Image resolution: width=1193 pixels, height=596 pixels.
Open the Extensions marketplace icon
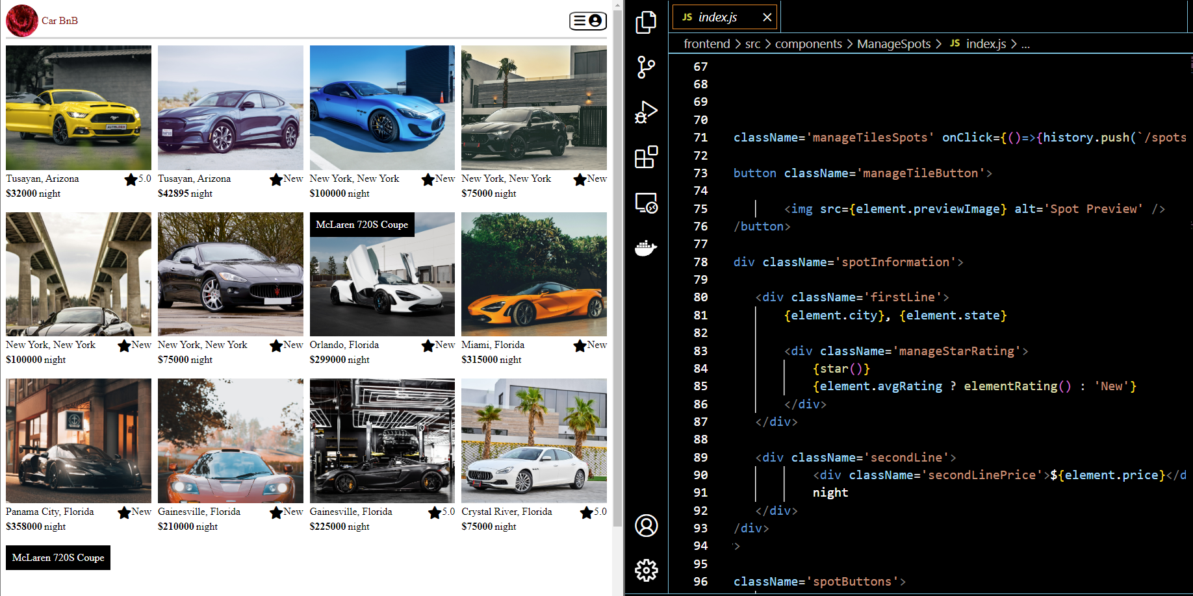tap(646, 157)
